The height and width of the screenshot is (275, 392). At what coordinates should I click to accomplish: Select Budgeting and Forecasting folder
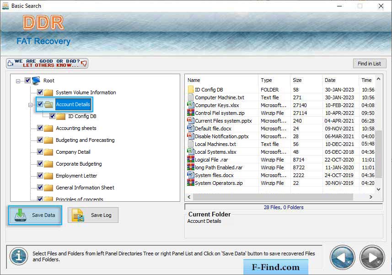[x=85, y=140]
